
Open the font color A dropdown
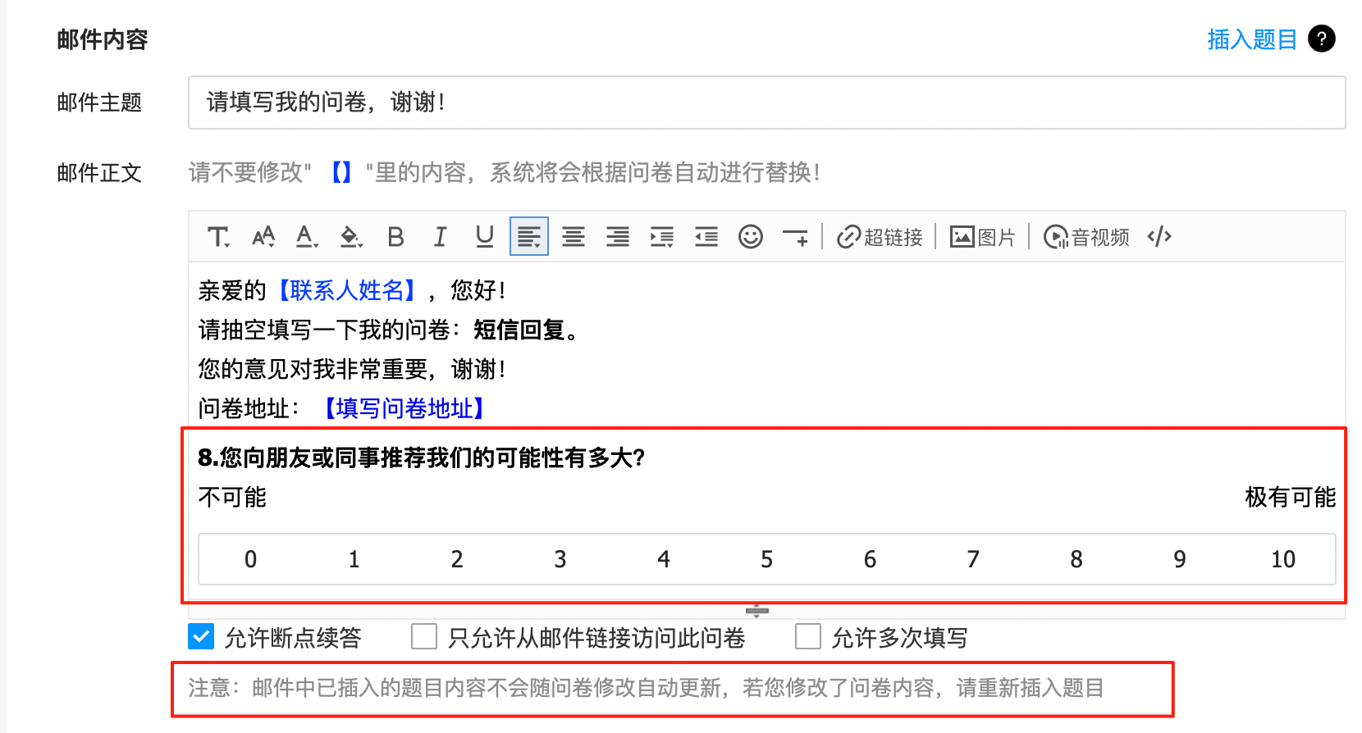(307, 237)
